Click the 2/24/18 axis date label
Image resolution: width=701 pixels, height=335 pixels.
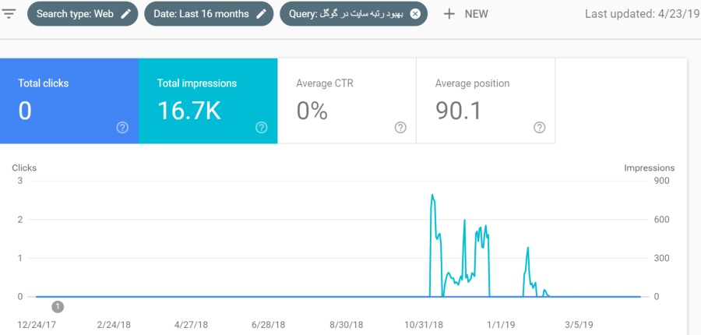pos(114,325)
